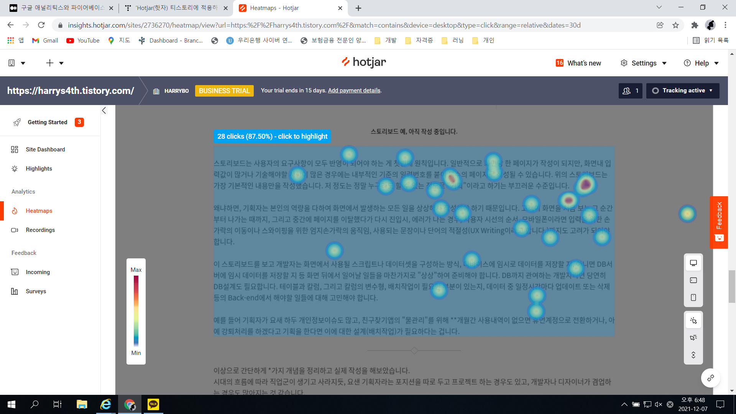Select the click heatmap type icon
Image resolution: width=736 pixels, height=414 pixels.
[x=693, y=320]
